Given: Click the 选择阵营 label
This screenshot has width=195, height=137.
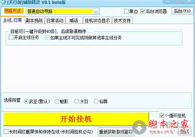Looking at the screenshot, I should [12, 100].
